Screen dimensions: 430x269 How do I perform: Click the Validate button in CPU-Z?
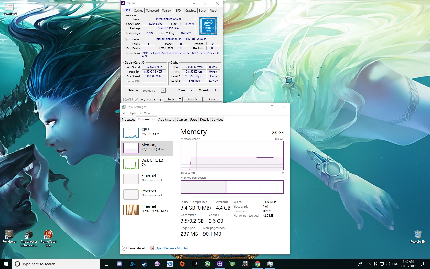click(193, 99)
